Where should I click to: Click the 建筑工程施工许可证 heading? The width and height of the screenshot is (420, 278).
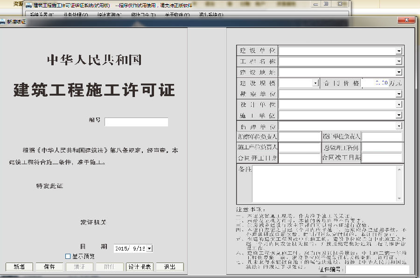click(x=94, y=90)
